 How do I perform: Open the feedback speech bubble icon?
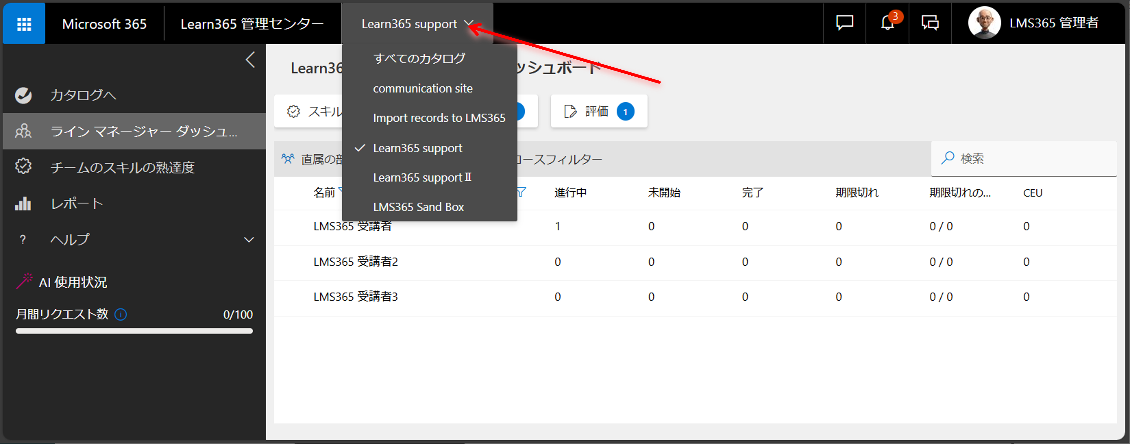click(x=844, y=23)
